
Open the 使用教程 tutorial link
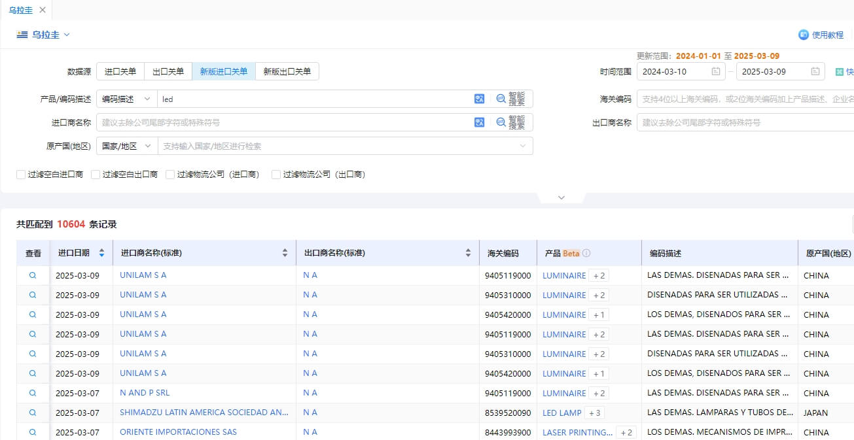click(x=821, y=35)
